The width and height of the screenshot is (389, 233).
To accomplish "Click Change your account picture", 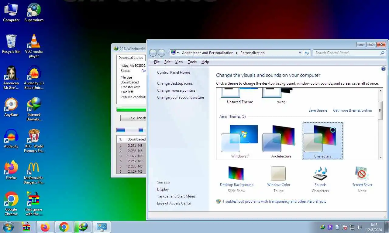I will point(181,97).
